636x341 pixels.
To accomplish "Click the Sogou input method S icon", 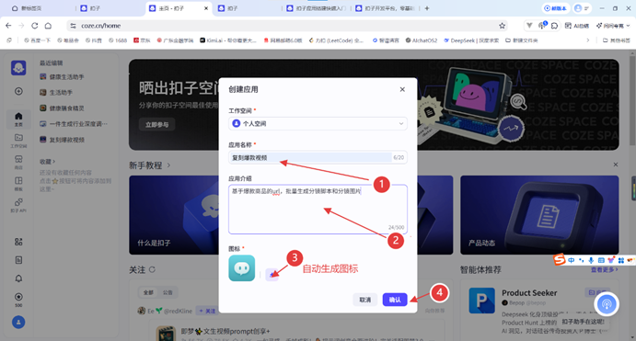I will (x=560, y=259).
